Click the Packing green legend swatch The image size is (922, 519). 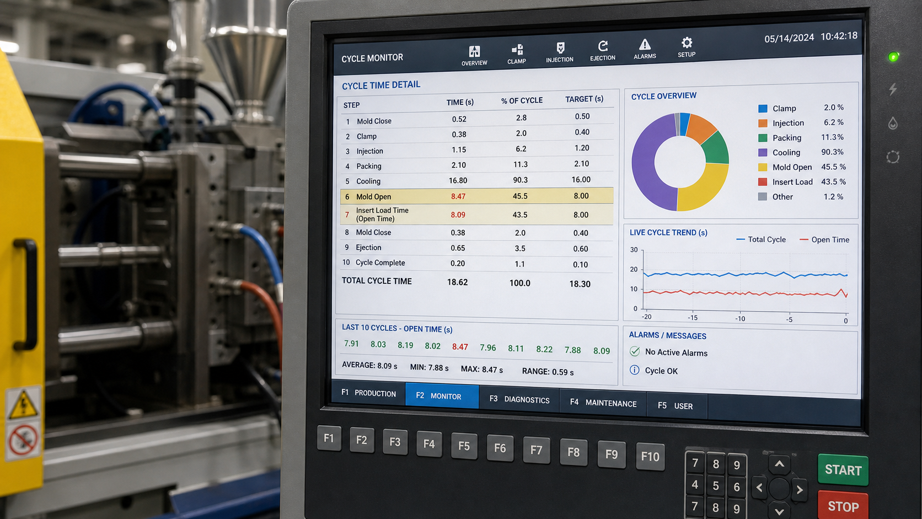pyautogui.click(x=763, y=138)
